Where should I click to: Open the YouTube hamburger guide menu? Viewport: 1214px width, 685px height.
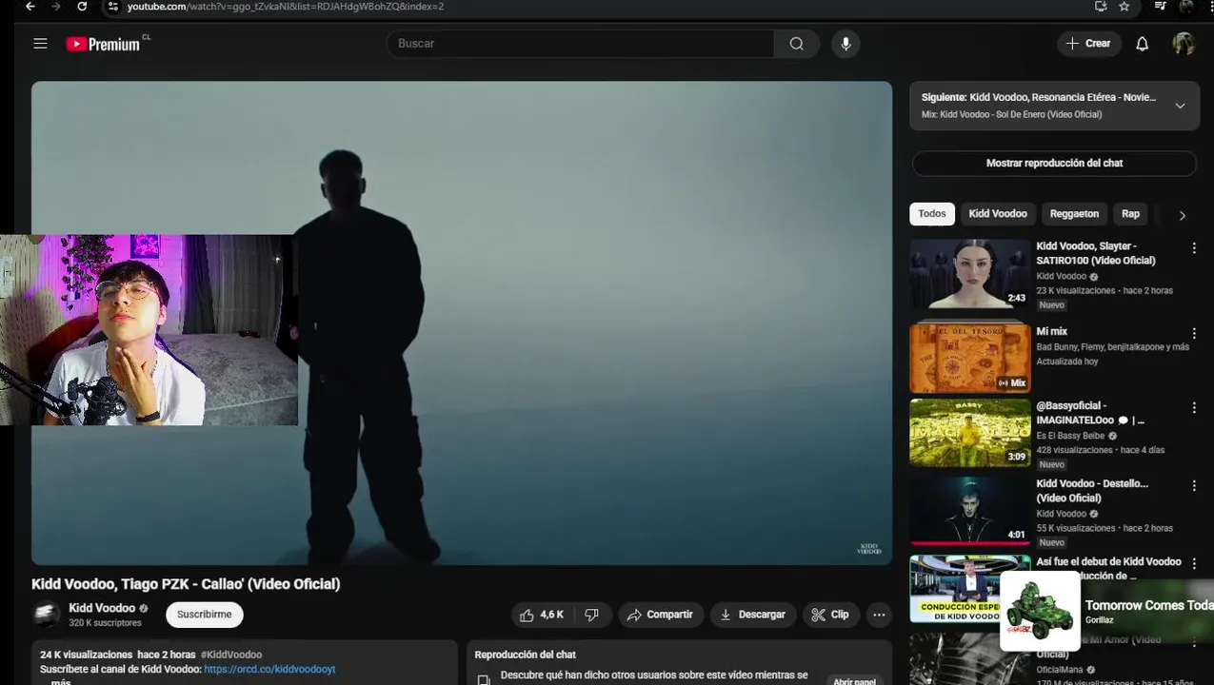point(40,44)
